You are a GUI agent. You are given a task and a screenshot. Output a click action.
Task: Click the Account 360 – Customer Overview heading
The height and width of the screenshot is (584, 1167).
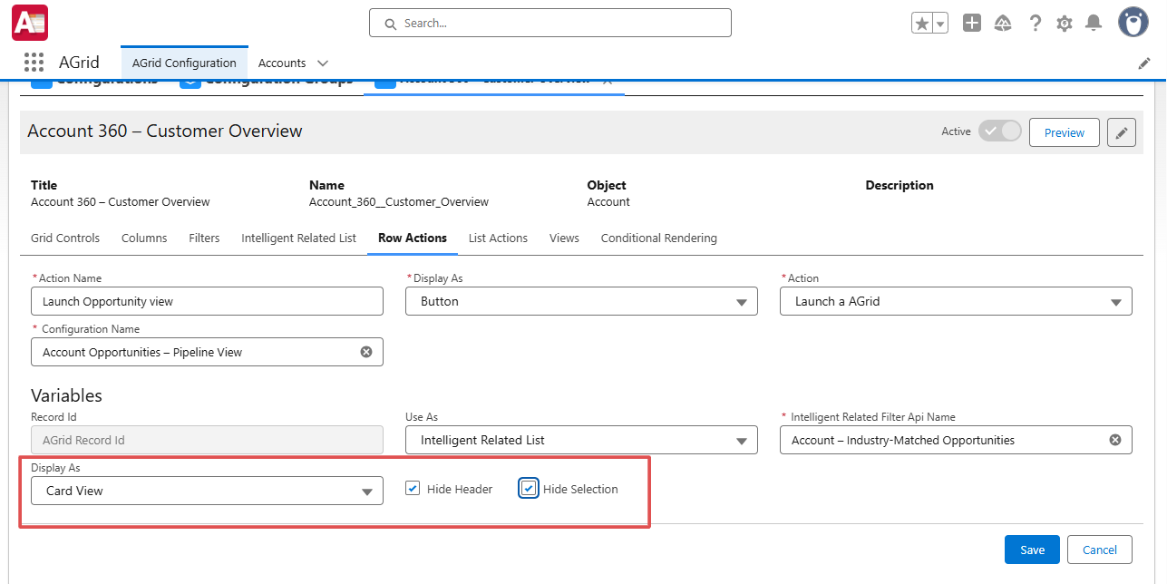pos(165,131)
